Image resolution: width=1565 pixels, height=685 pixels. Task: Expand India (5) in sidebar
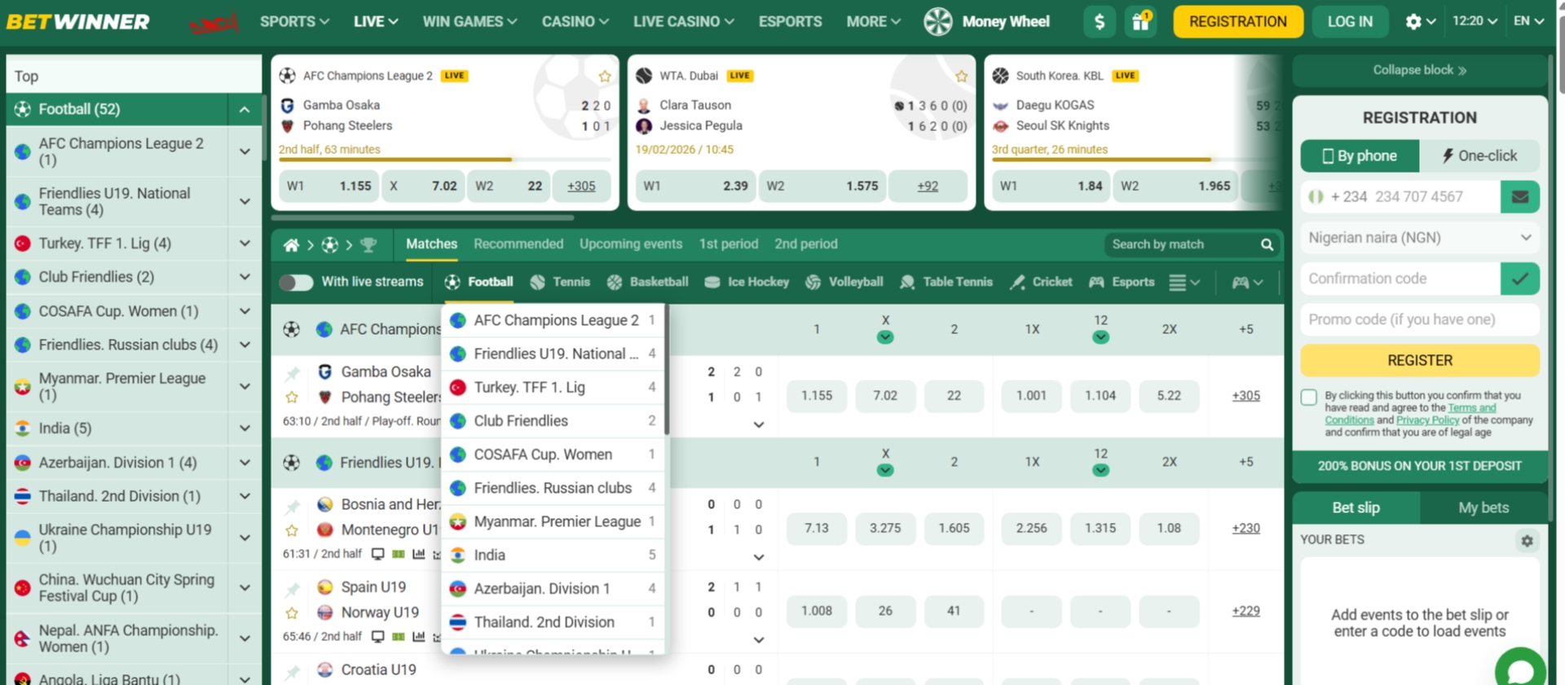point(245,428)
